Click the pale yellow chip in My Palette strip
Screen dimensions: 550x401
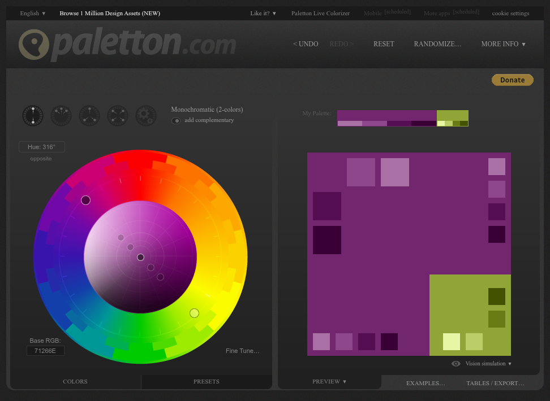[x=441, y=123]
